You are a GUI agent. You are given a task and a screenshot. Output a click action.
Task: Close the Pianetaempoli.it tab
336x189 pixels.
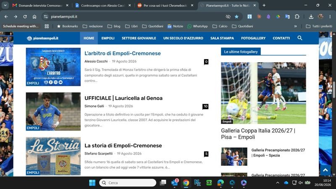tap(255, 5)
